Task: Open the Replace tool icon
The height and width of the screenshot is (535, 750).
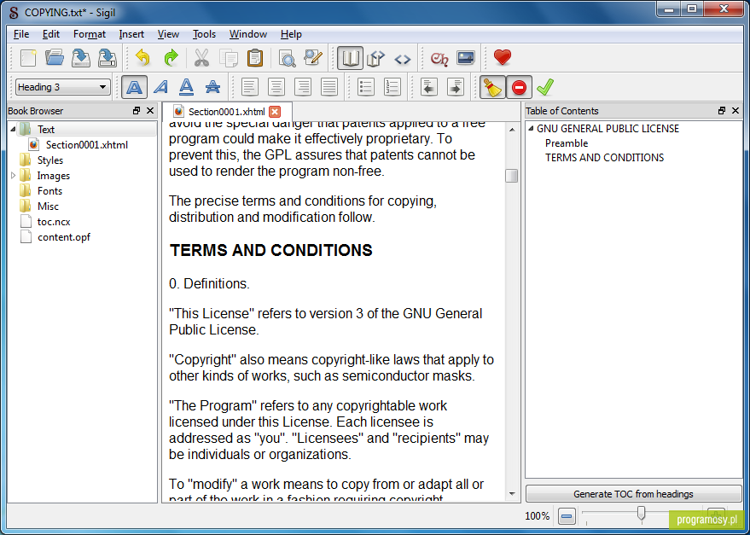Action: (313, 58)
